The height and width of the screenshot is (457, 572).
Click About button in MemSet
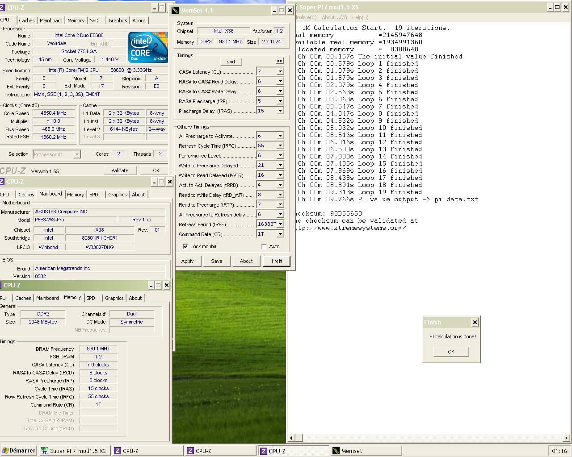(x=246, y=261)
